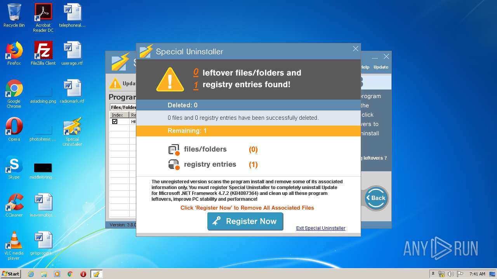
Task: Select the userage.rtf desktop file
Action: tap(72, 53)
